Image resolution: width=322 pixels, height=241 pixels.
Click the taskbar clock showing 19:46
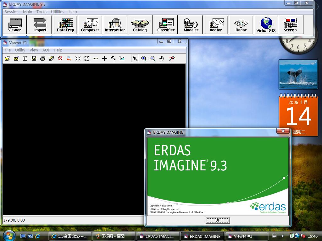tap(313, 236)
